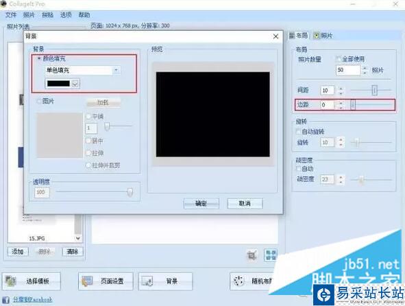Toggle the 全部使用 checkbox

pyautogui.click(x=339, y=59)
